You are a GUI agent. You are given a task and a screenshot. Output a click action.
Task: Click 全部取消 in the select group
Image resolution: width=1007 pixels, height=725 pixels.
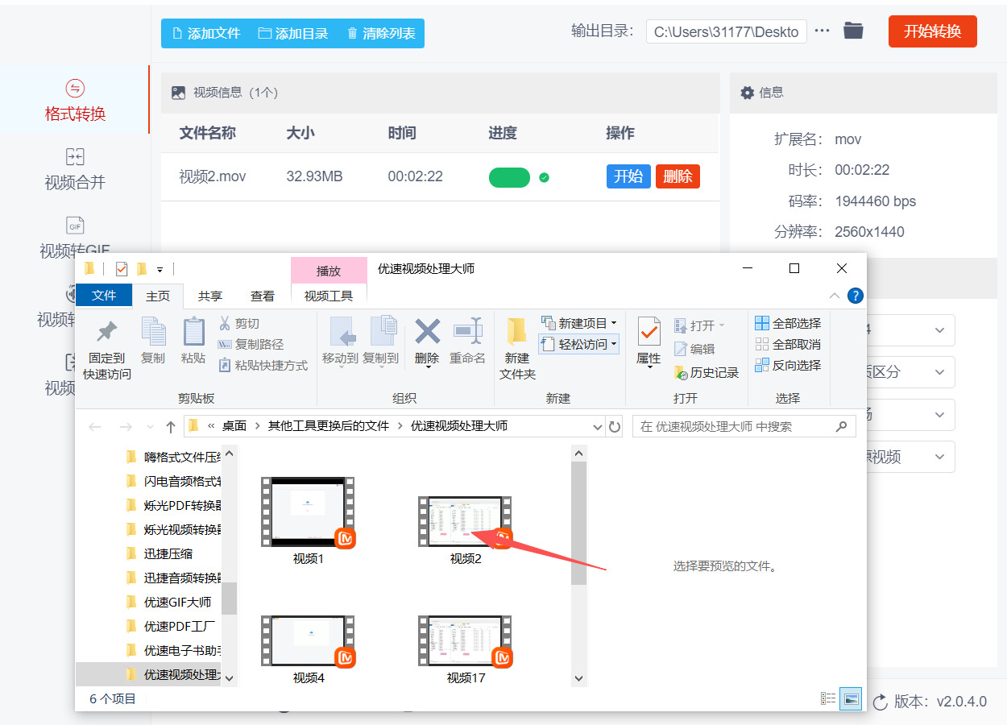pyautogui.click(x=788, y=344)
